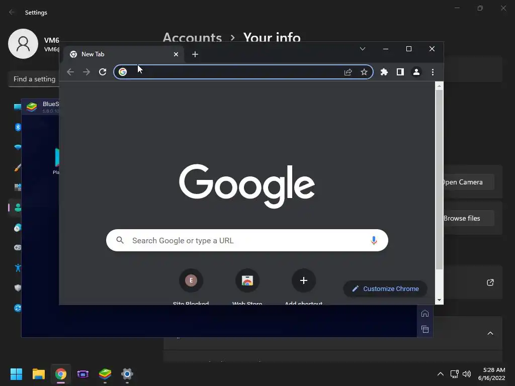This screenshot has height=386, width=515.
Task: Click the scrollbar down arrow in Chrome
Action: (439, 300)
